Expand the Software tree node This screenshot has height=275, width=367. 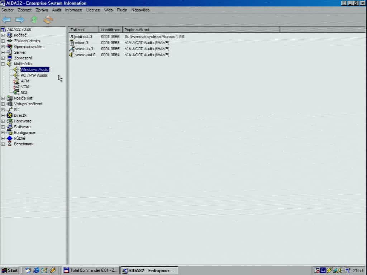click(3, 127)
